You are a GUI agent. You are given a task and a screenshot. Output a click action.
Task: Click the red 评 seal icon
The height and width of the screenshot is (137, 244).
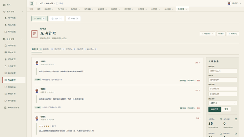34,34
